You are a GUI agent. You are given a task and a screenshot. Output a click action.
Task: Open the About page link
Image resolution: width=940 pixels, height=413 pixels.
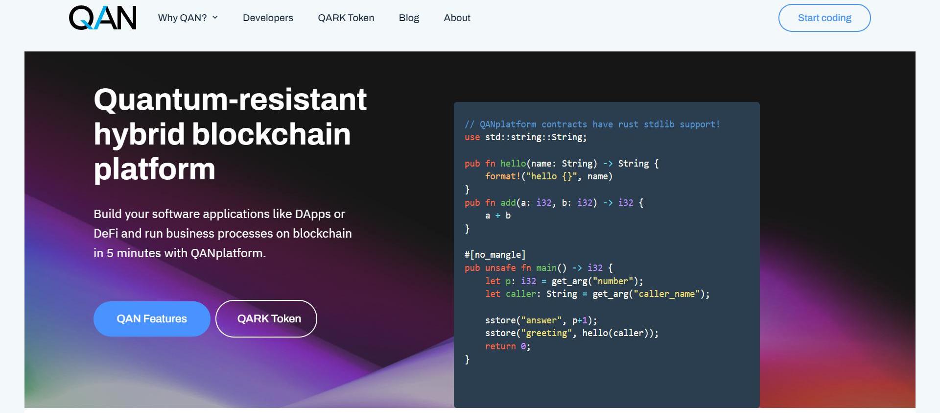pyautogui.click(x=457, y=18)
